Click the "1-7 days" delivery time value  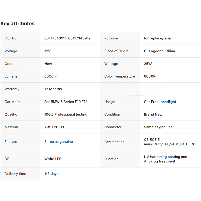point(51,174)
